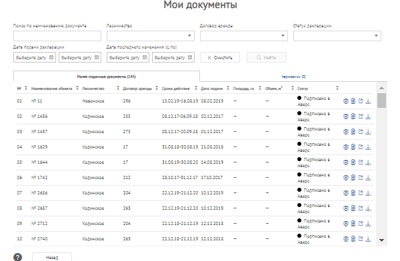Export document № 1629 with arrow icon
The image size is (400, 261).
(361, 147)
